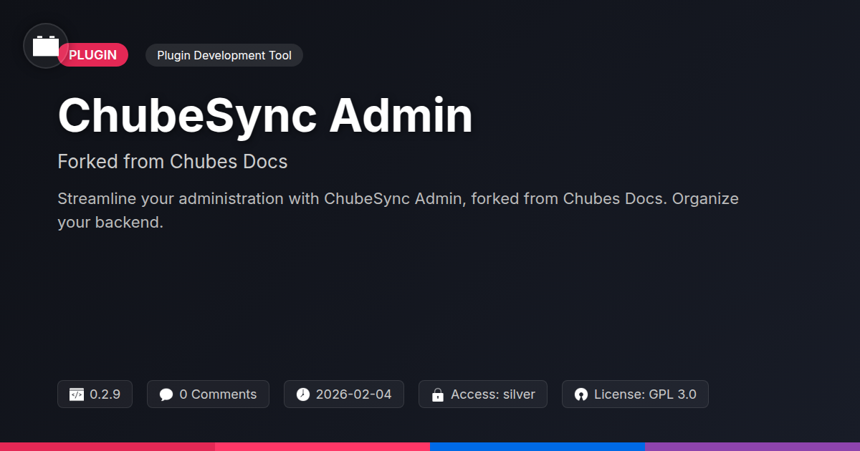Click the open source license icon
Image resolution: width=860 pixels, height=451 pixels.
(x=581, y=394)
